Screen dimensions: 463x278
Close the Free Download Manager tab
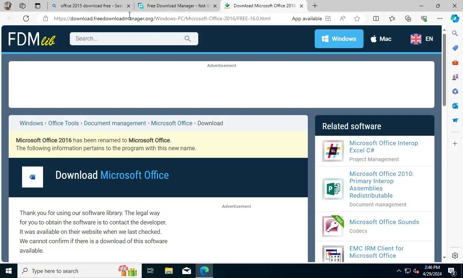(x=215, y=6)
